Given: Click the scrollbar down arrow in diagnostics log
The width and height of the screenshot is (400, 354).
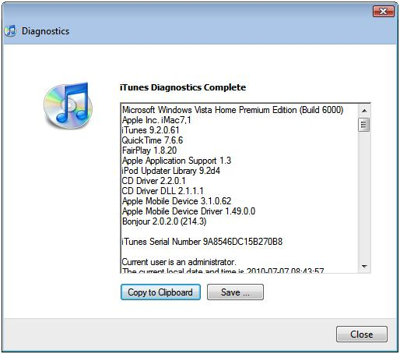Looking at the screenshot, I should point(364,267).
